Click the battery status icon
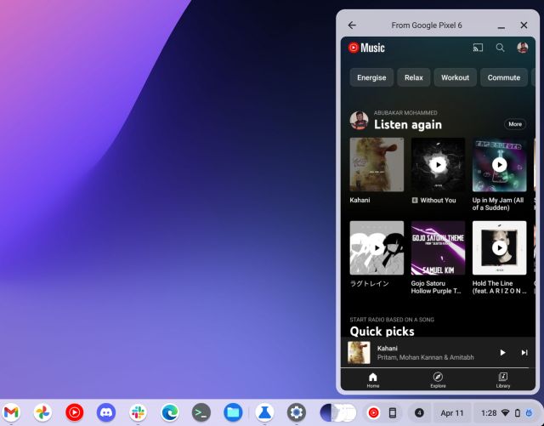Viewport: 544px width, 426px height. point(518,412)
